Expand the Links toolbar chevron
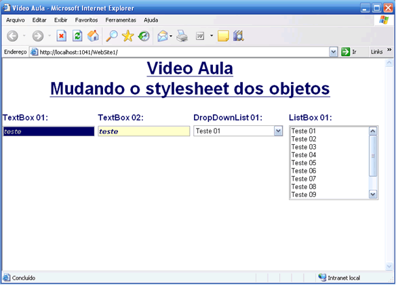Screen dimensions: 396x285 389,49
